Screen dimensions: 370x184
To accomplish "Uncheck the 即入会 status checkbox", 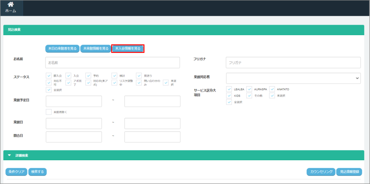I will tap(49, 76).
